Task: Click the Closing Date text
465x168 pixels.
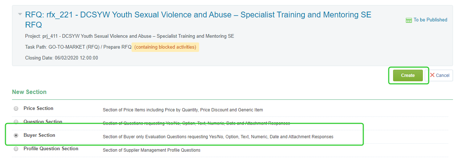Action: coord(61,58)
